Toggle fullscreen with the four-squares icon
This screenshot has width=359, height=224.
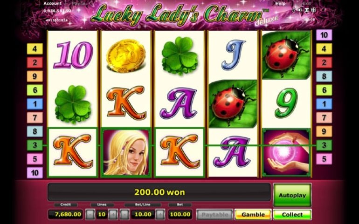click(x=314, y=10)
